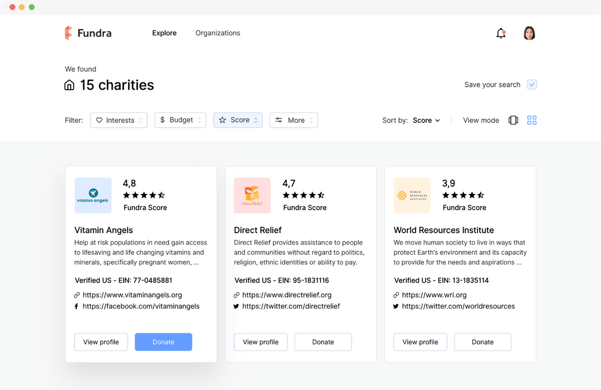Open the Budget filter dropdown
Viewport: 601px width, 390px height.
pyautogui.click(x=180, y=120)
